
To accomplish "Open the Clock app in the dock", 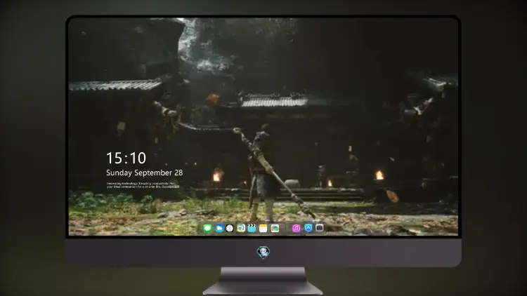I will point(230,229).
